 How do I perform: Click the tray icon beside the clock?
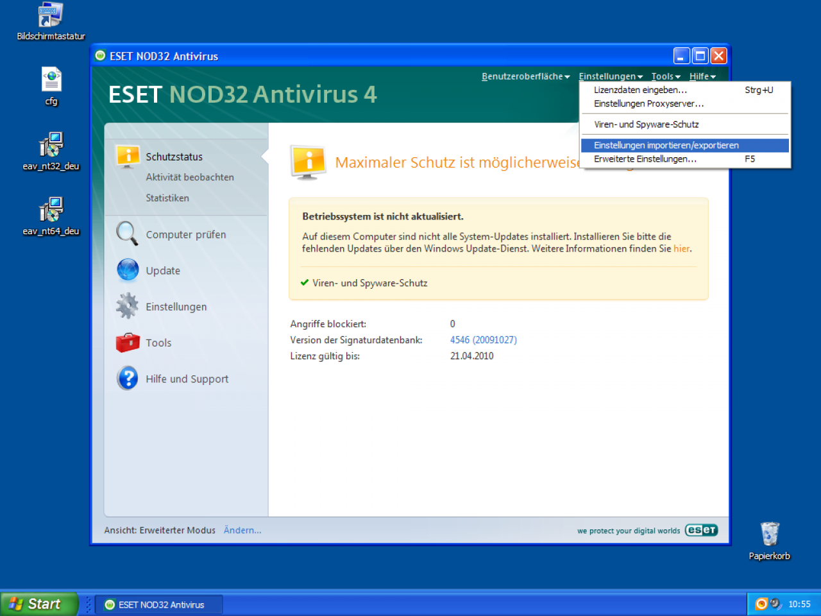click(775, 604)
